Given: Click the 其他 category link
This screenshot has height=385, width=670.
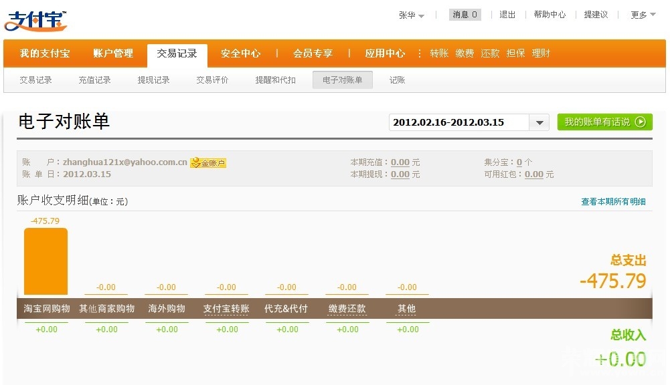Looking at the screenshot, I should [406, 308].
